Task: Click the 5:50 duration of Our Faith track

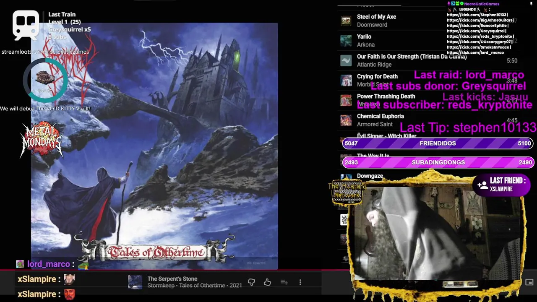Action: point(512,60)
